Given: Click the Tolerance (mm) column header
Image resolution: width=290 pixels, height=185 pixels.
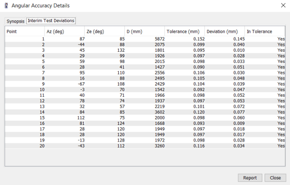Looking at the screenshot, I should tap(184, 31).
